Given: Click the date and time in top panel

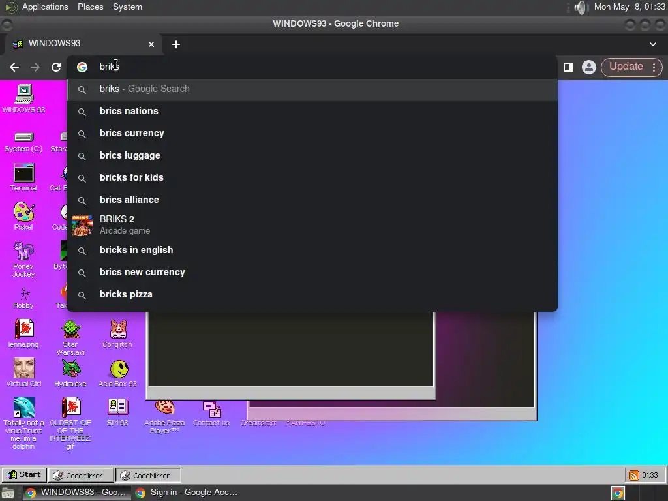Looking at the screenshot, I should (x=630, y=7).
